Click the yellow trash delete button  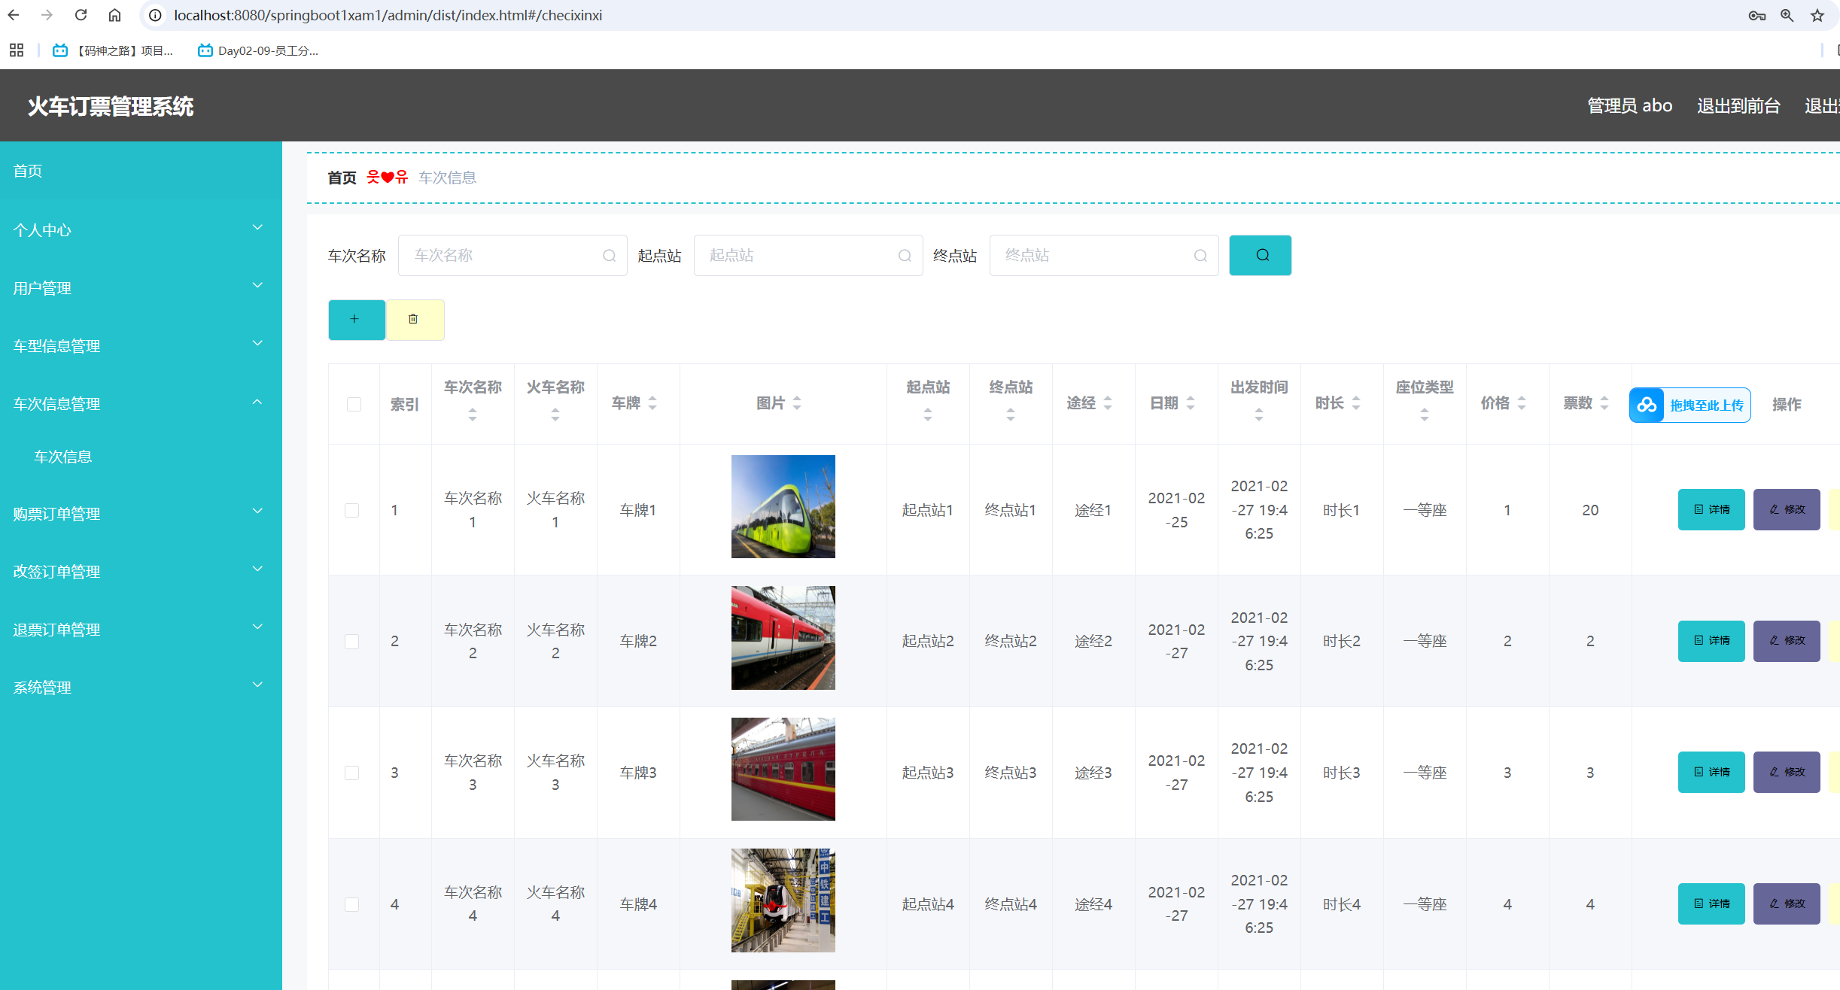coord(415,320)
